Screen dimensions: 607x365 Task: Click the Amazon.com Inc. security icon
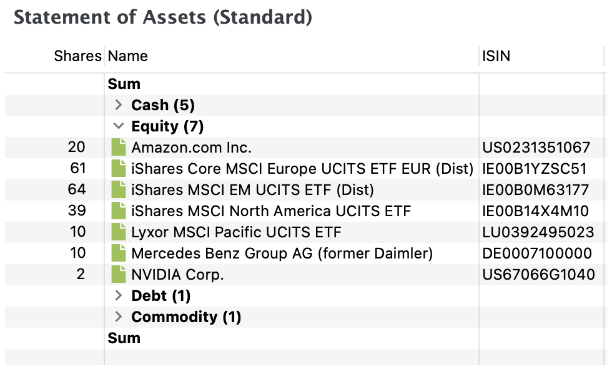coord(119,147)
